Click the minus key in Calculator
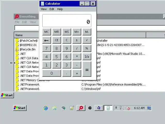The image size is (165, 124). click(77, 65)
